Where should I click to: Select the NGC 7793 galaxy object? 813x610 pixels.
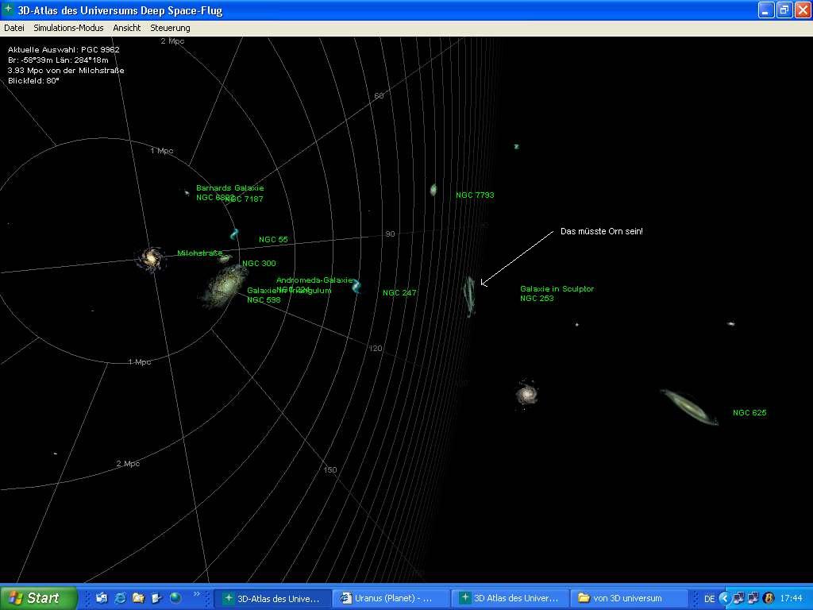pos(433,190)
